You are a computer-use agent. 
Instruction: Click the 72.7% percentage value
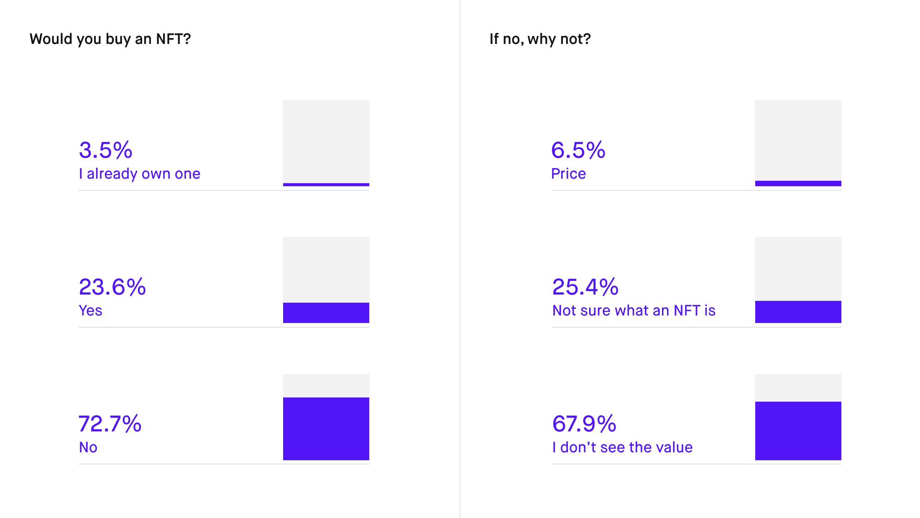point(110,423)
